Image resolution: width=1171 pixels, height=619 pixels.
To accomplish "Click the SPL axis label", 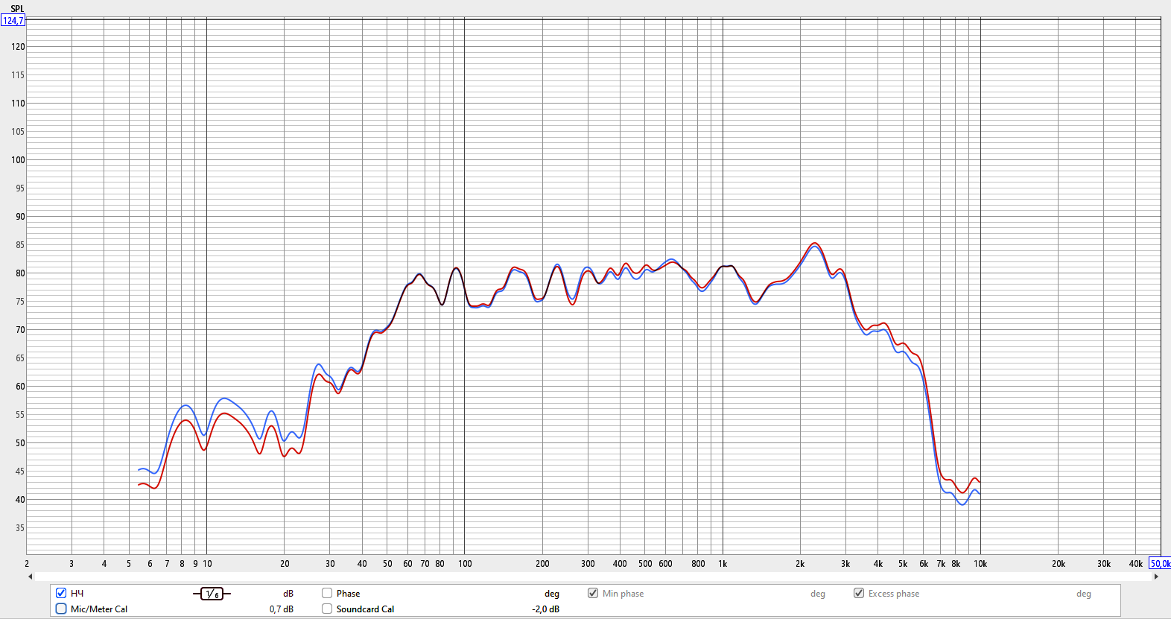I will coord(17,9).
